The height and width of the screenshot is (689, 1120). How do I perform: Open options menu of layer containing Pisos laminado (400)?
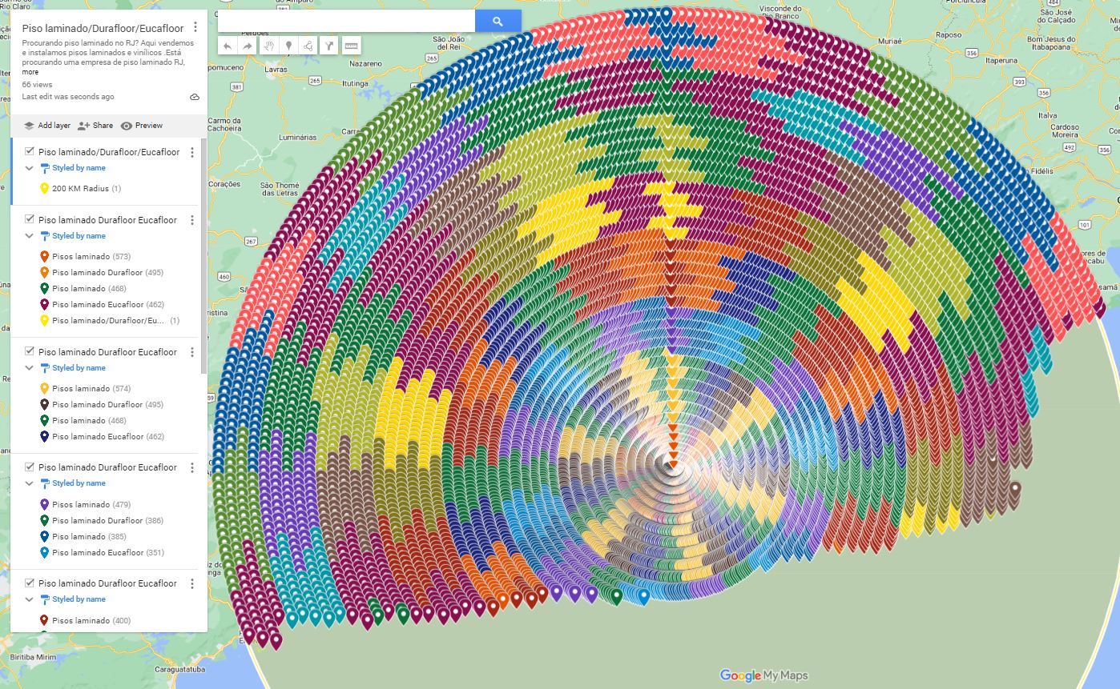click(192, 583)
